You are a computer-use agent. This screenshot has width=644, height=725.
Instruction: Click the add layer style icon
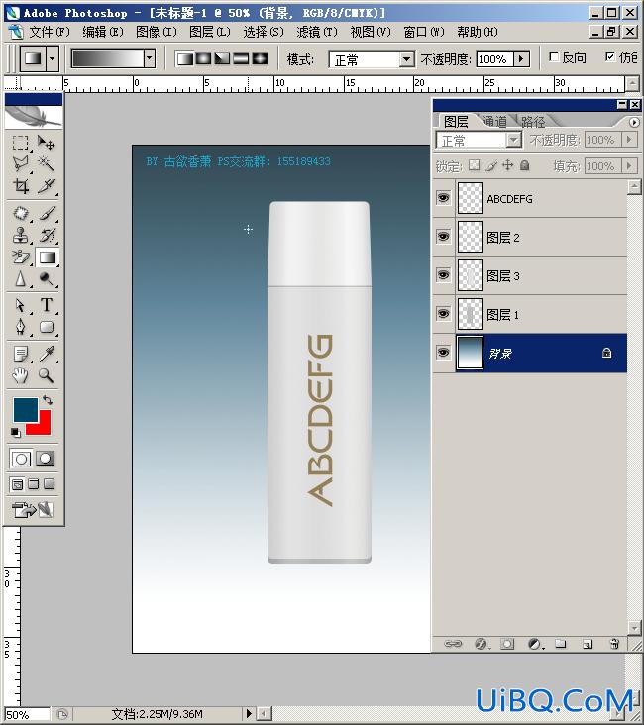tap(482, 644)
